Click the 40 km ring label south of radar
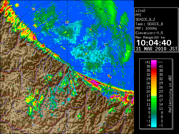Viewport: 179px width, 134px height. click(x=67, y=112)
